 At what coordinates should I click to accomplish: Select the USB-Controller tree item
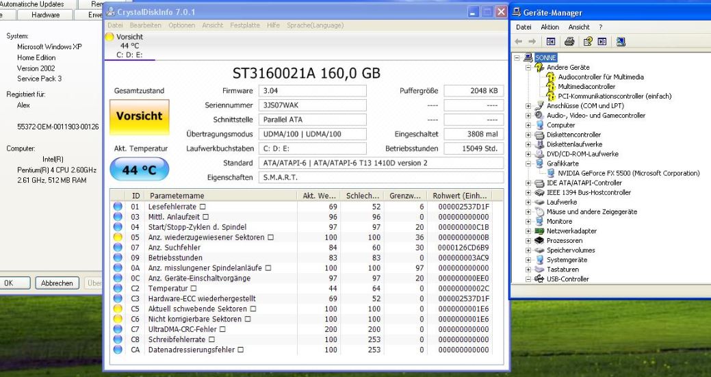568,279
